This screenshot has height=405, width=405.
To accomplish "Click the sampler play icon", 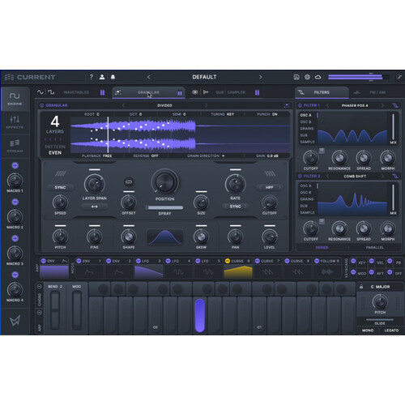I will (206, 92).
